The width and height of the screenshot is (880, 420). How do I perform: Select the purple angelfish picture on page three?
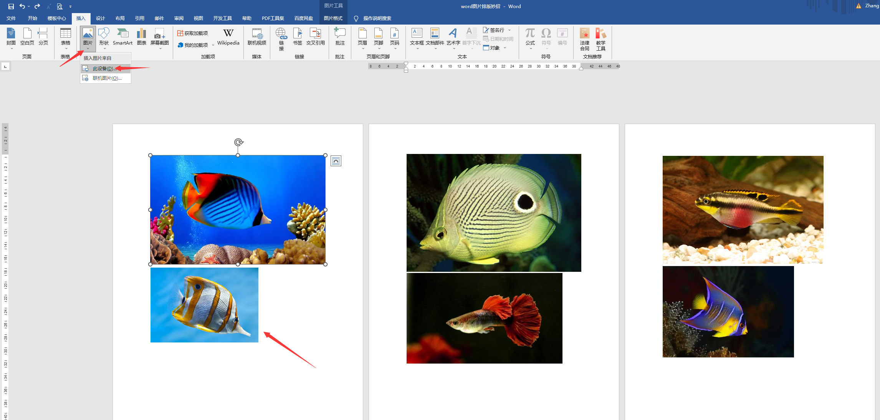click(x=728, y=312)
